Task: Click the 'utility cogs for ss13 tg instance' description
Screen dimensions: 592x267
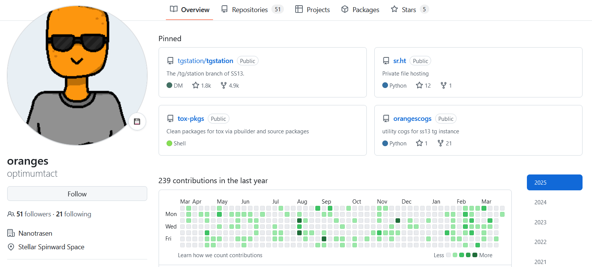Action: (421, 131)
